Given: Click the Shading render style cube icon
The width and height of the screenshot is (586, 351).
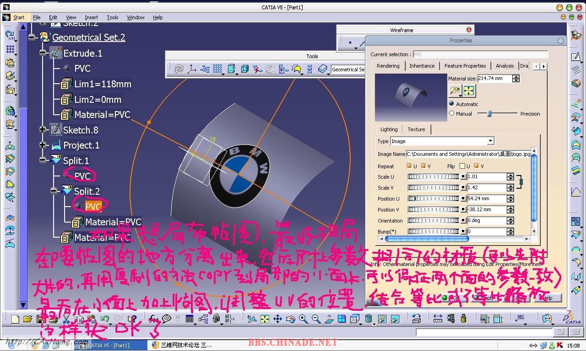Looking at the screenshot, I should (369, 319).
